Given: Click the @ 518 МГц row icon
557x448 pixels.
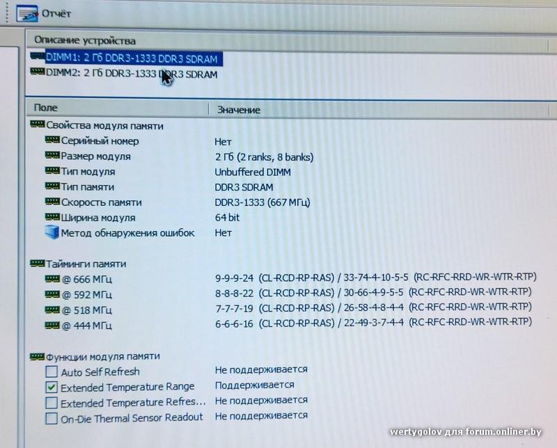Looking at the screenshot, I should [x=53, y=310].
